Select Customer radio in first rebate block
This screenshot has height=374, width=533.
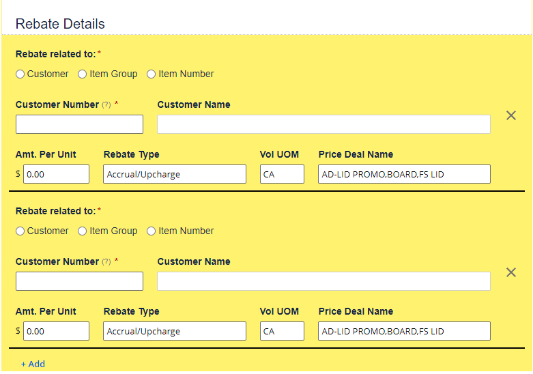[20, 74]
